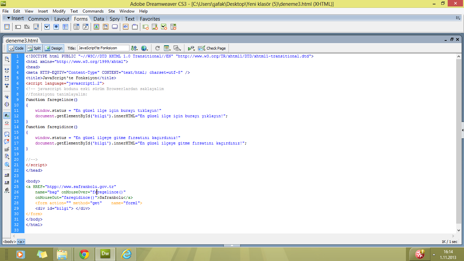The height and width of the screenshot is (261, 464).
Task: Open Internet Explorer from the taskbar
Action: (126, 254)
